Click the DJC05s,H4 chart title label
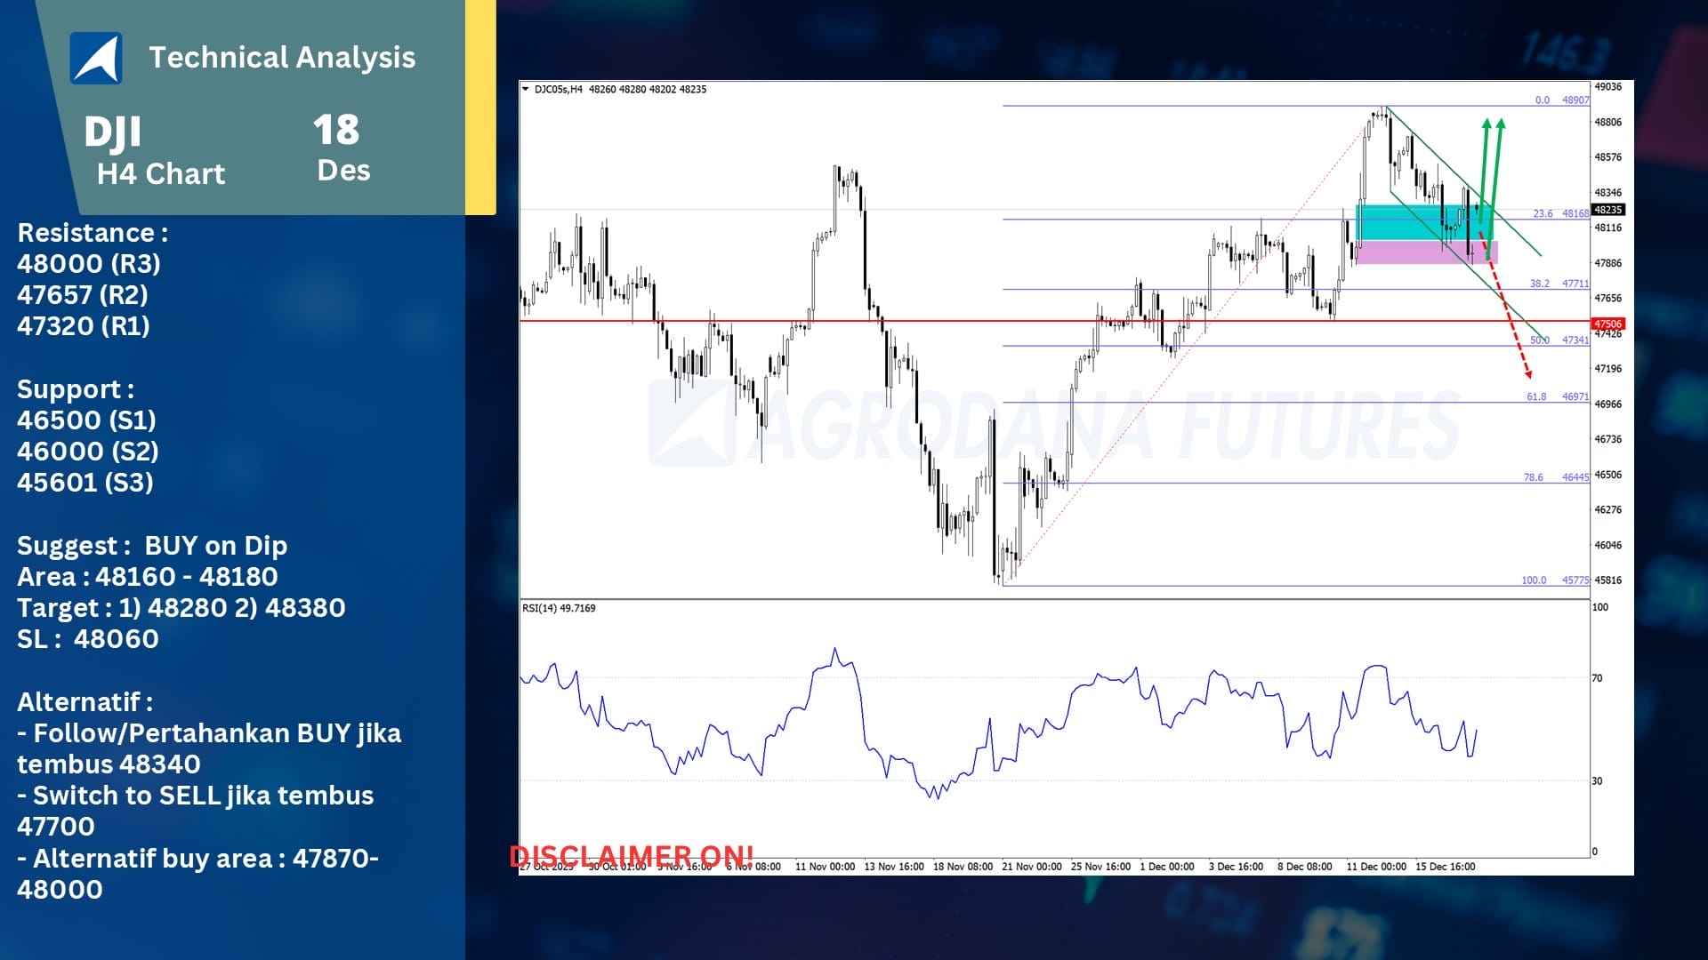The height and width of the screenshot is (960, 1708). [558, 89]
